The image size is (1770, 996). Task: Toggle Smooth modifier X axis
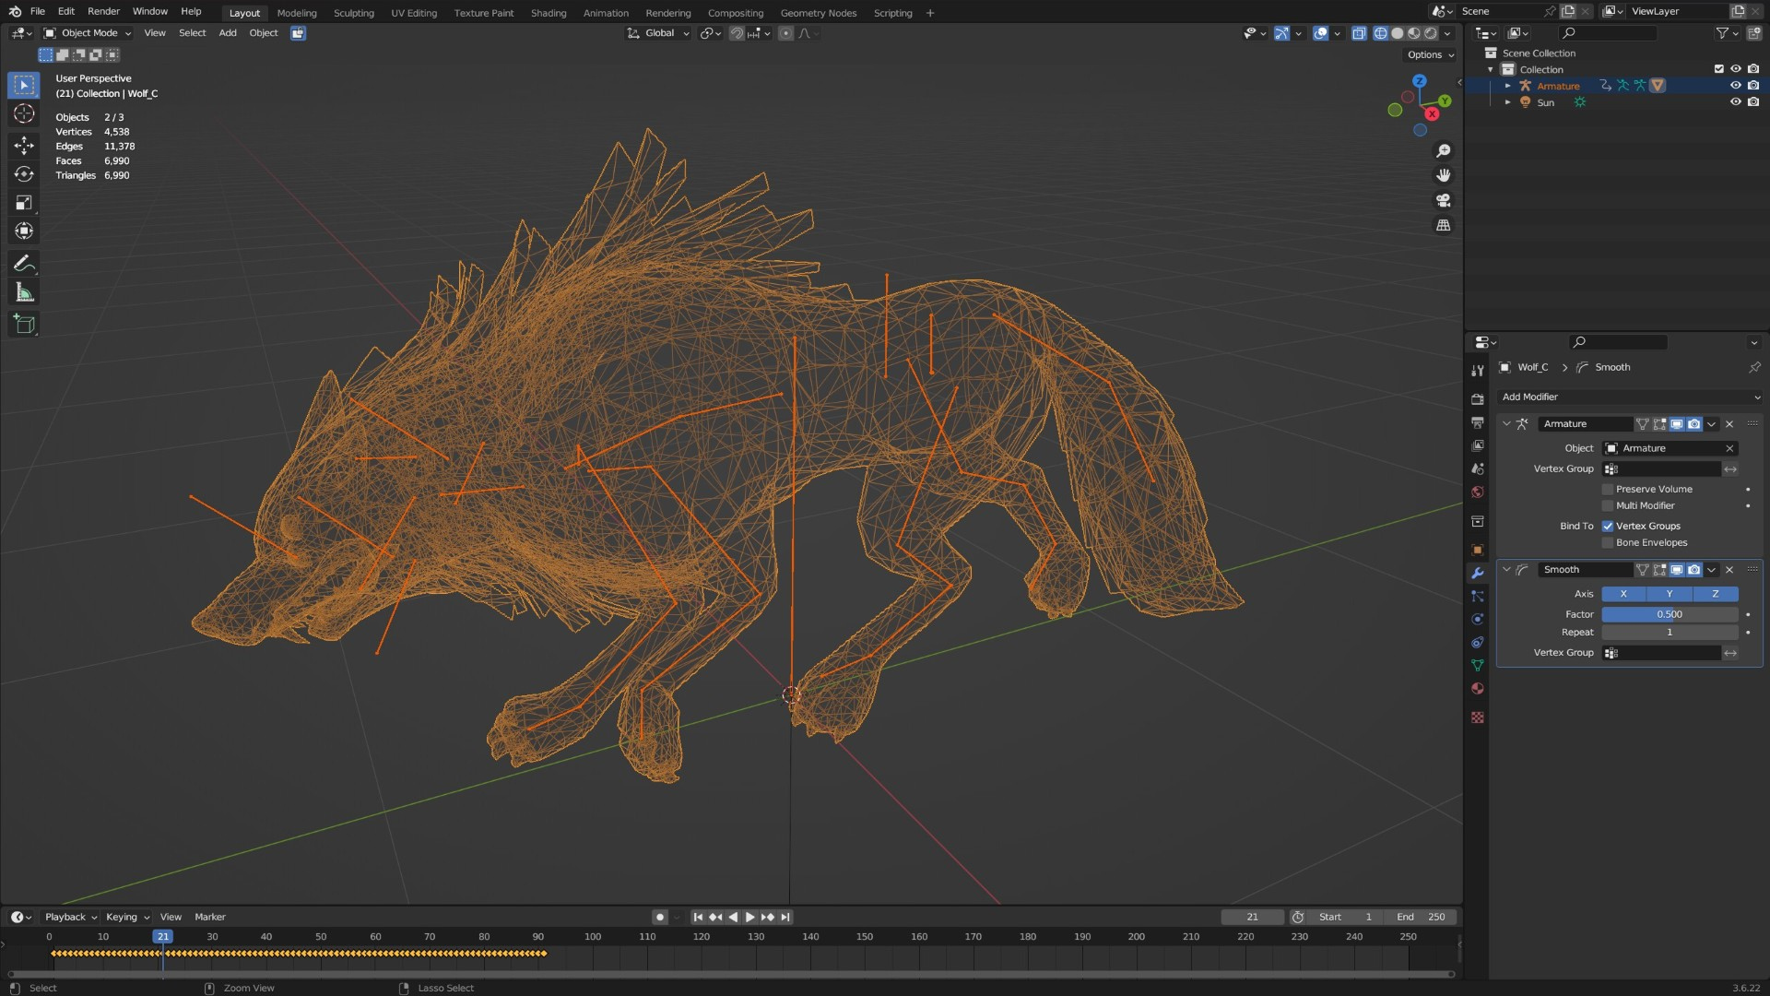[x=1623, y=595]
